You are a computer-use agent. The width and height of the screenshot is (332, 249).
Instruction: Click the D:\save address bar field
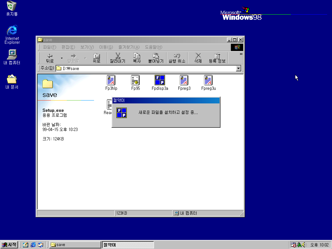tap(146, 68)
